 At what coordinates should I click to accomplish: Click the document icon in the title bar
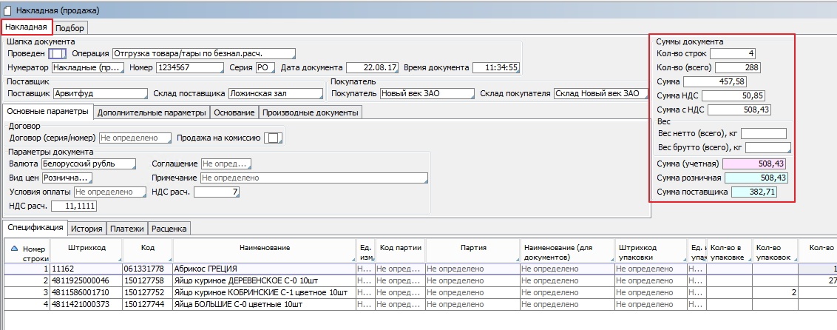(x=8, y=10)
